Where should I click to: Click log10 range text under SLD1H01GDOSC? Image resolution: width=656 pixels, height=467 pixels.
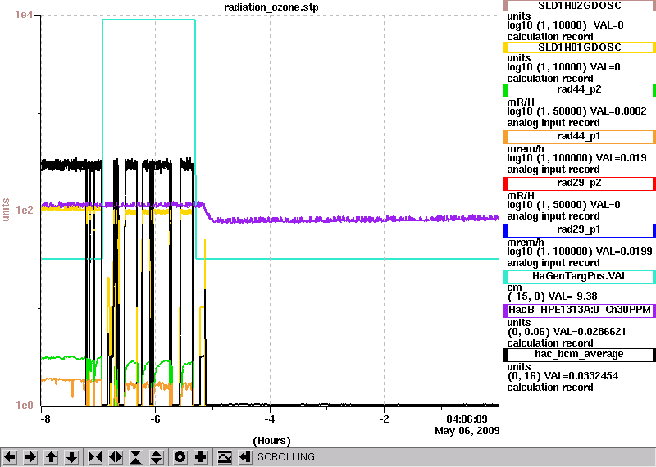[563, 67]
